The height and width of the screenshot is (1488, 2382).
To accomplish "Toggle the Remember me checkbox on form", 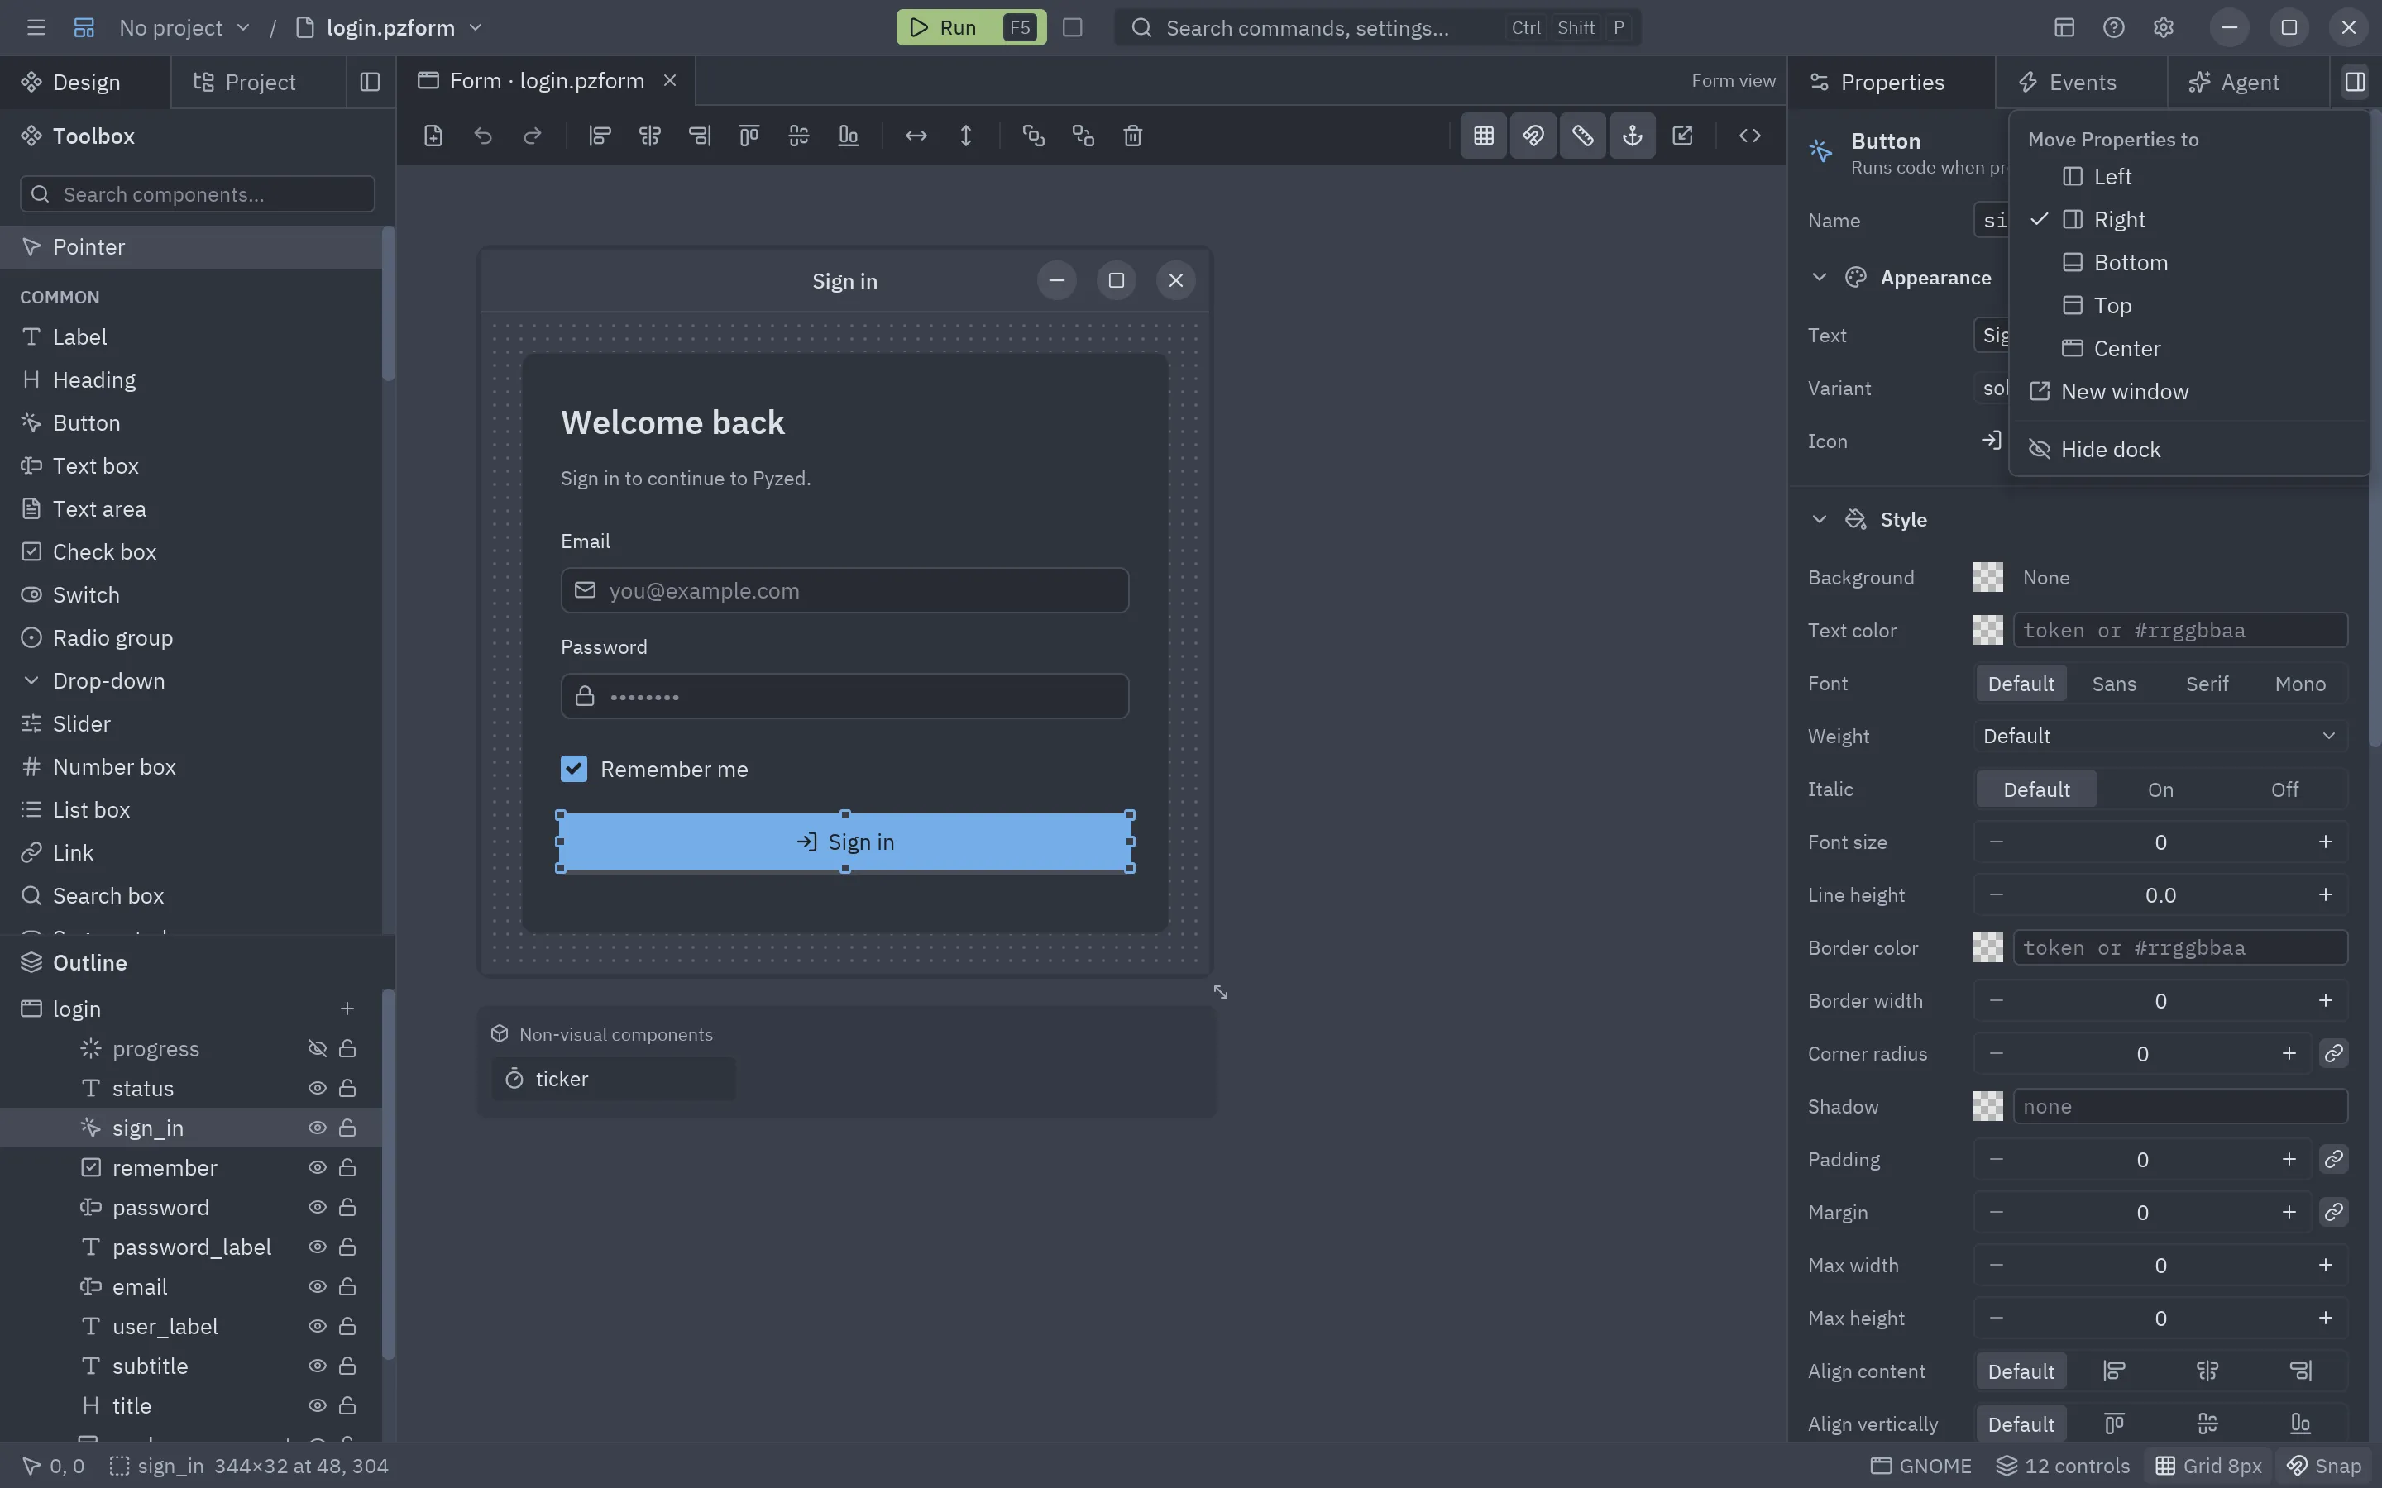I will click(x=574, y=769).
